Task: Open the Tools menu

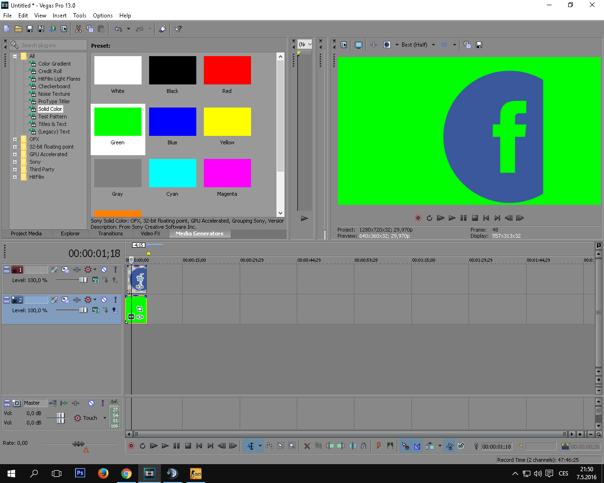Action: pyautogui.click(x=79, y=15)
